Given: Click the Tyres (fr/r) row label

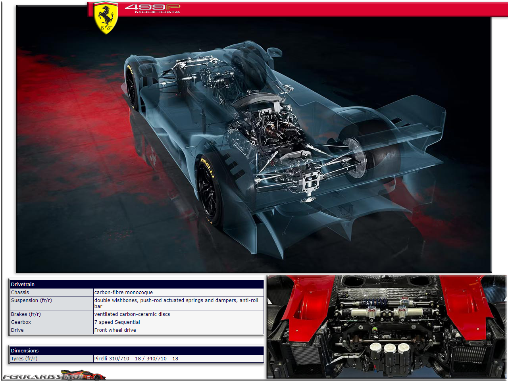Looking at the screenshot, I should (x=24, y=358).
